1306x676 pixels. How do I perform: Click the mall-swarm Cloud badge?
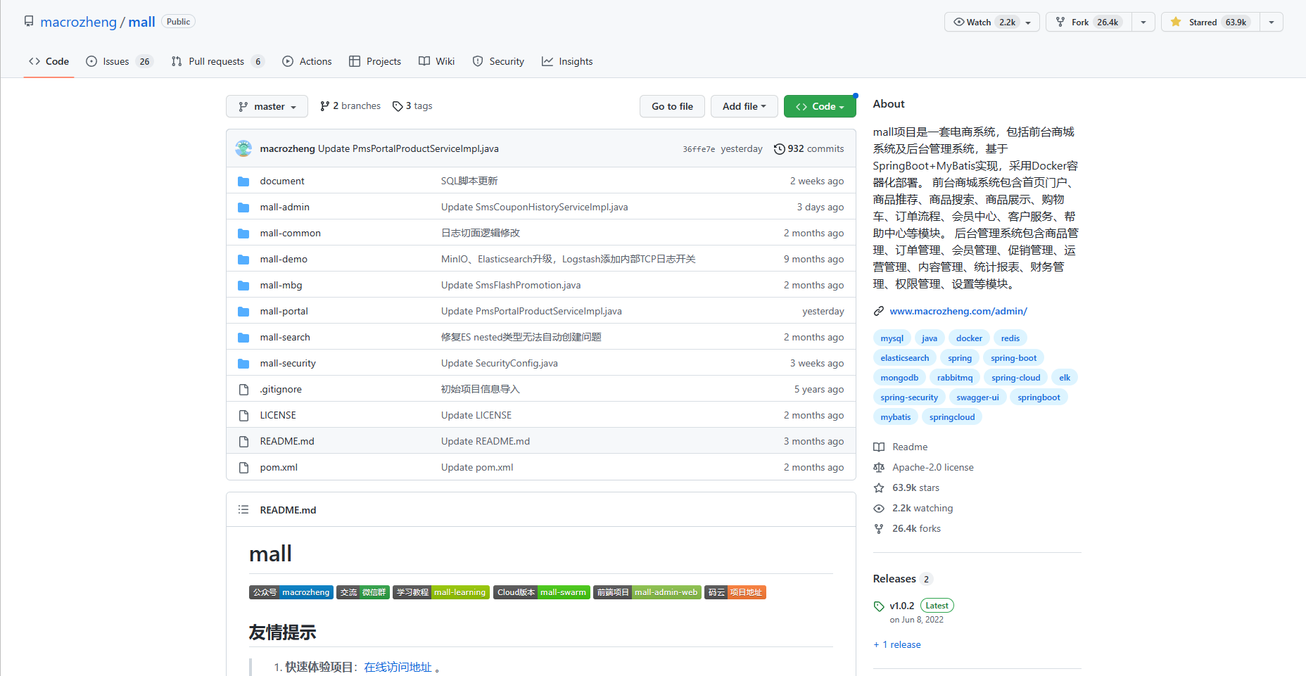pyautogui.click(x=542, y=592)
